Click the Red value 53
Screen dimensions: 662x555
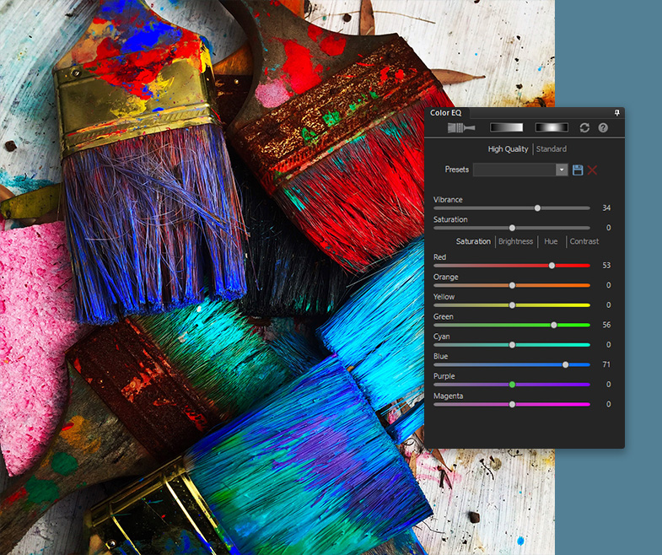(x=606, y=265)
